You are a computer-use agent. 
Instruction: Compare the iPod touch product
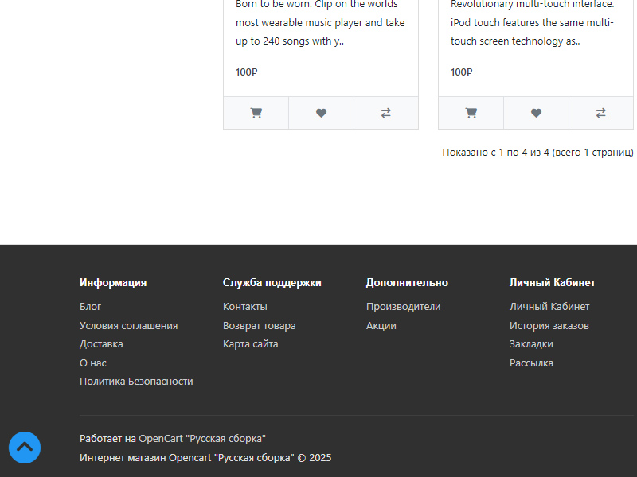tap(601, 113)
